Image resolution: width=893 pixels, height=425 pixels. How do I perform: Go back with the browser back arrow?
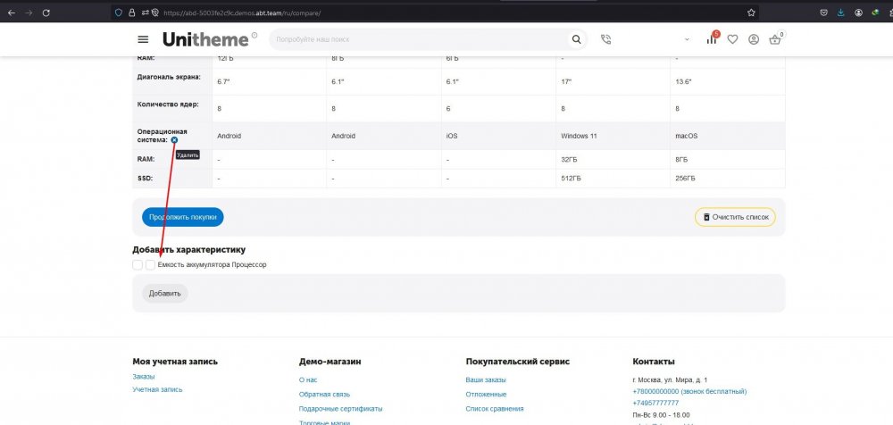[12, 12]
